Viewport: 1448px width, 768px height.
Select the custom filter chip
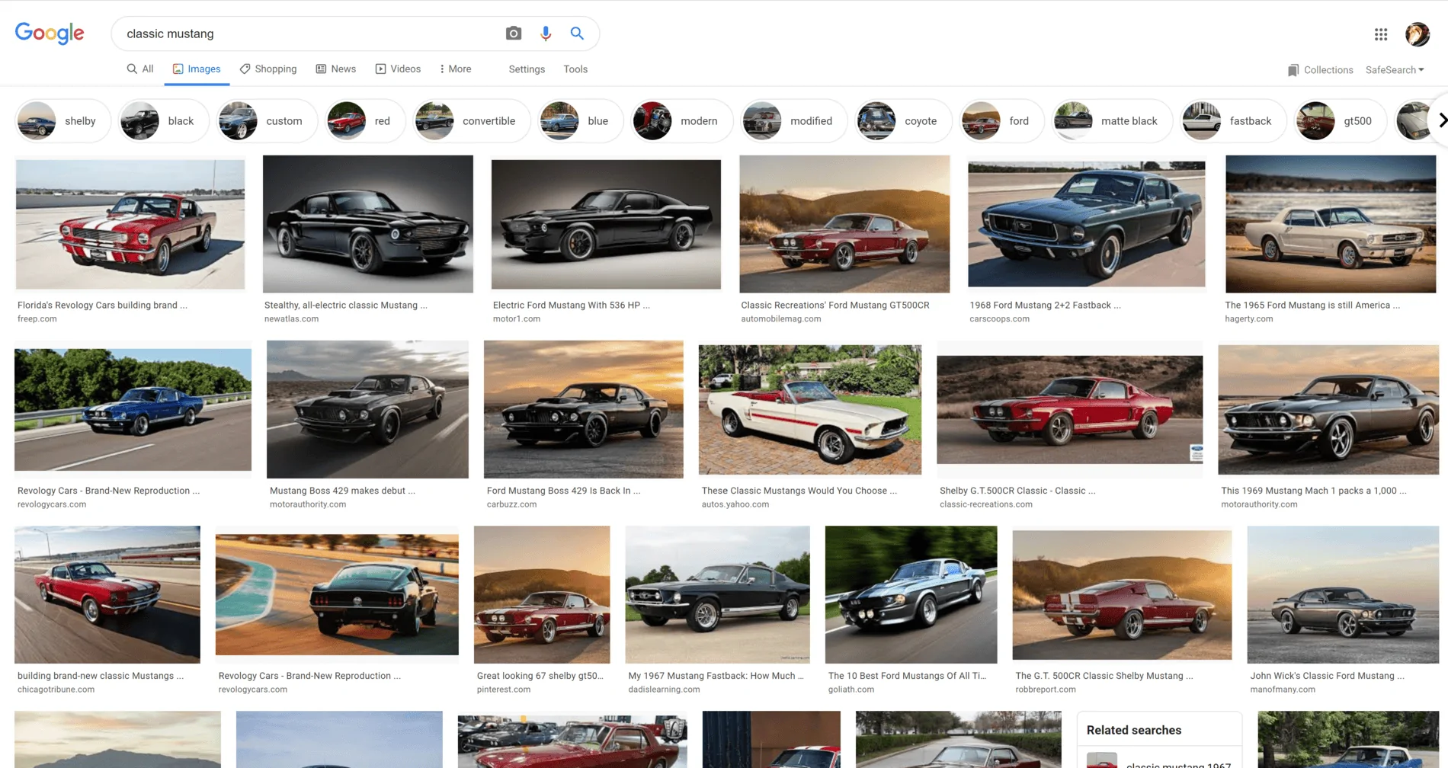tap(267, 121)
